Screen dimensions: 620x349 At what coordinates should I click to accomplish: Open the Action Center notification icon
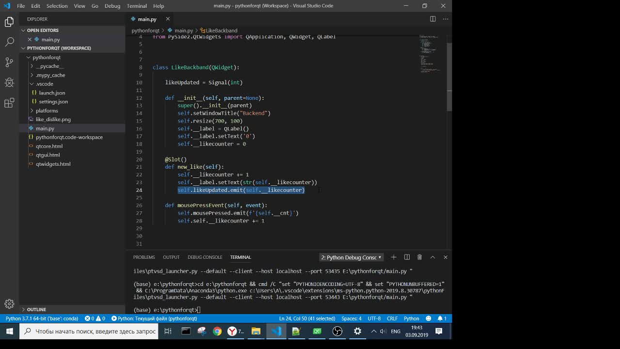click(x=439, y=331)
